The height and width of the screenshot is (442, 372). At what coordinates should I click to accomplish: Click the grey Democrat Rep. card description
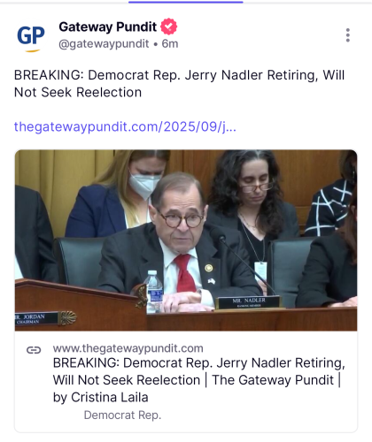point(122,415)
